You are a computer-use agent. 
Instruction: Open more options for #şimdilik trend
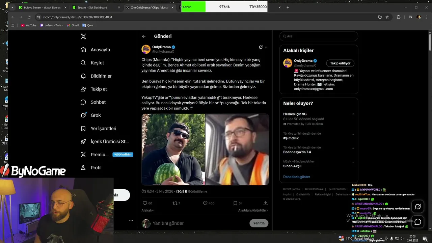(x=352, y=134)
